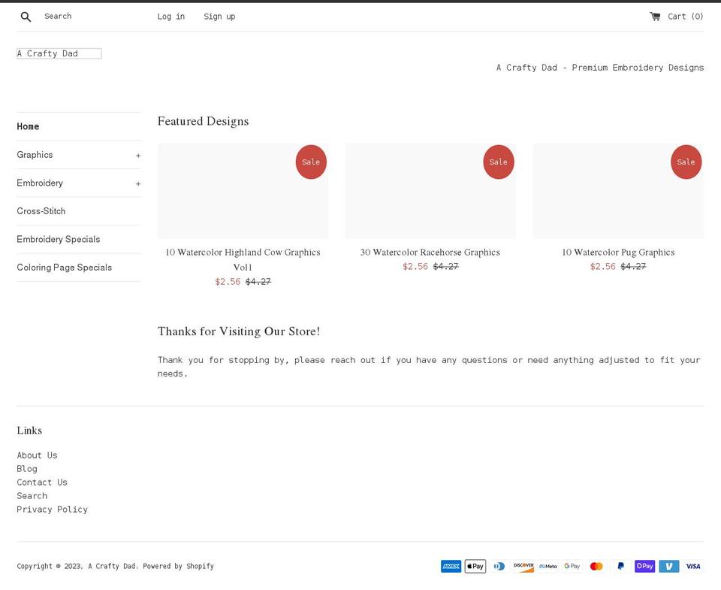Click the Visa payment icon
Screen dimensions: 721x590
[x=692, y=566]
